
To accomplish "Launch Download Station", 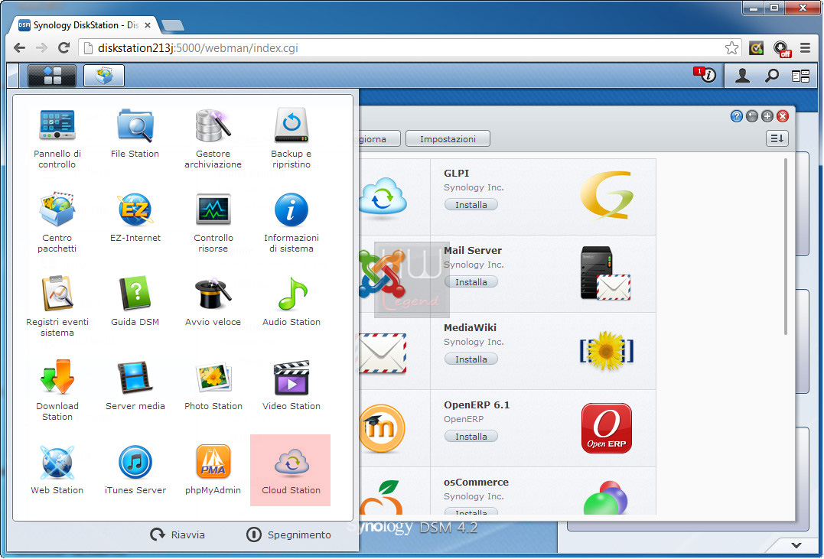I will (x=57, y=390).
